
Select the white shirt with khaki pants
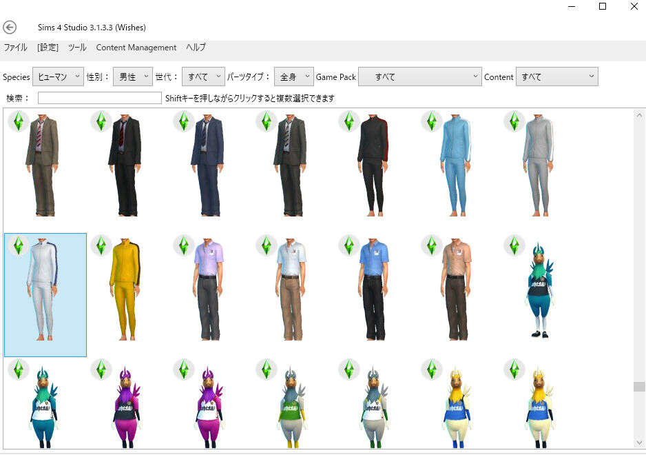pos(291,289)
